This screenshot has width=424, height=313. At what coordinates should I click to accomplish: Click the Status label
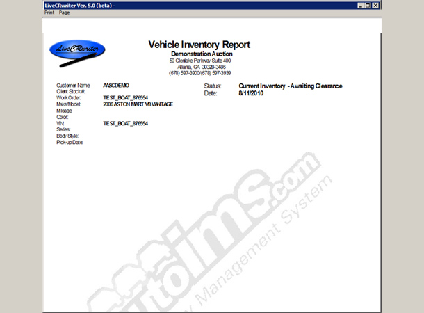click(213, 86)
